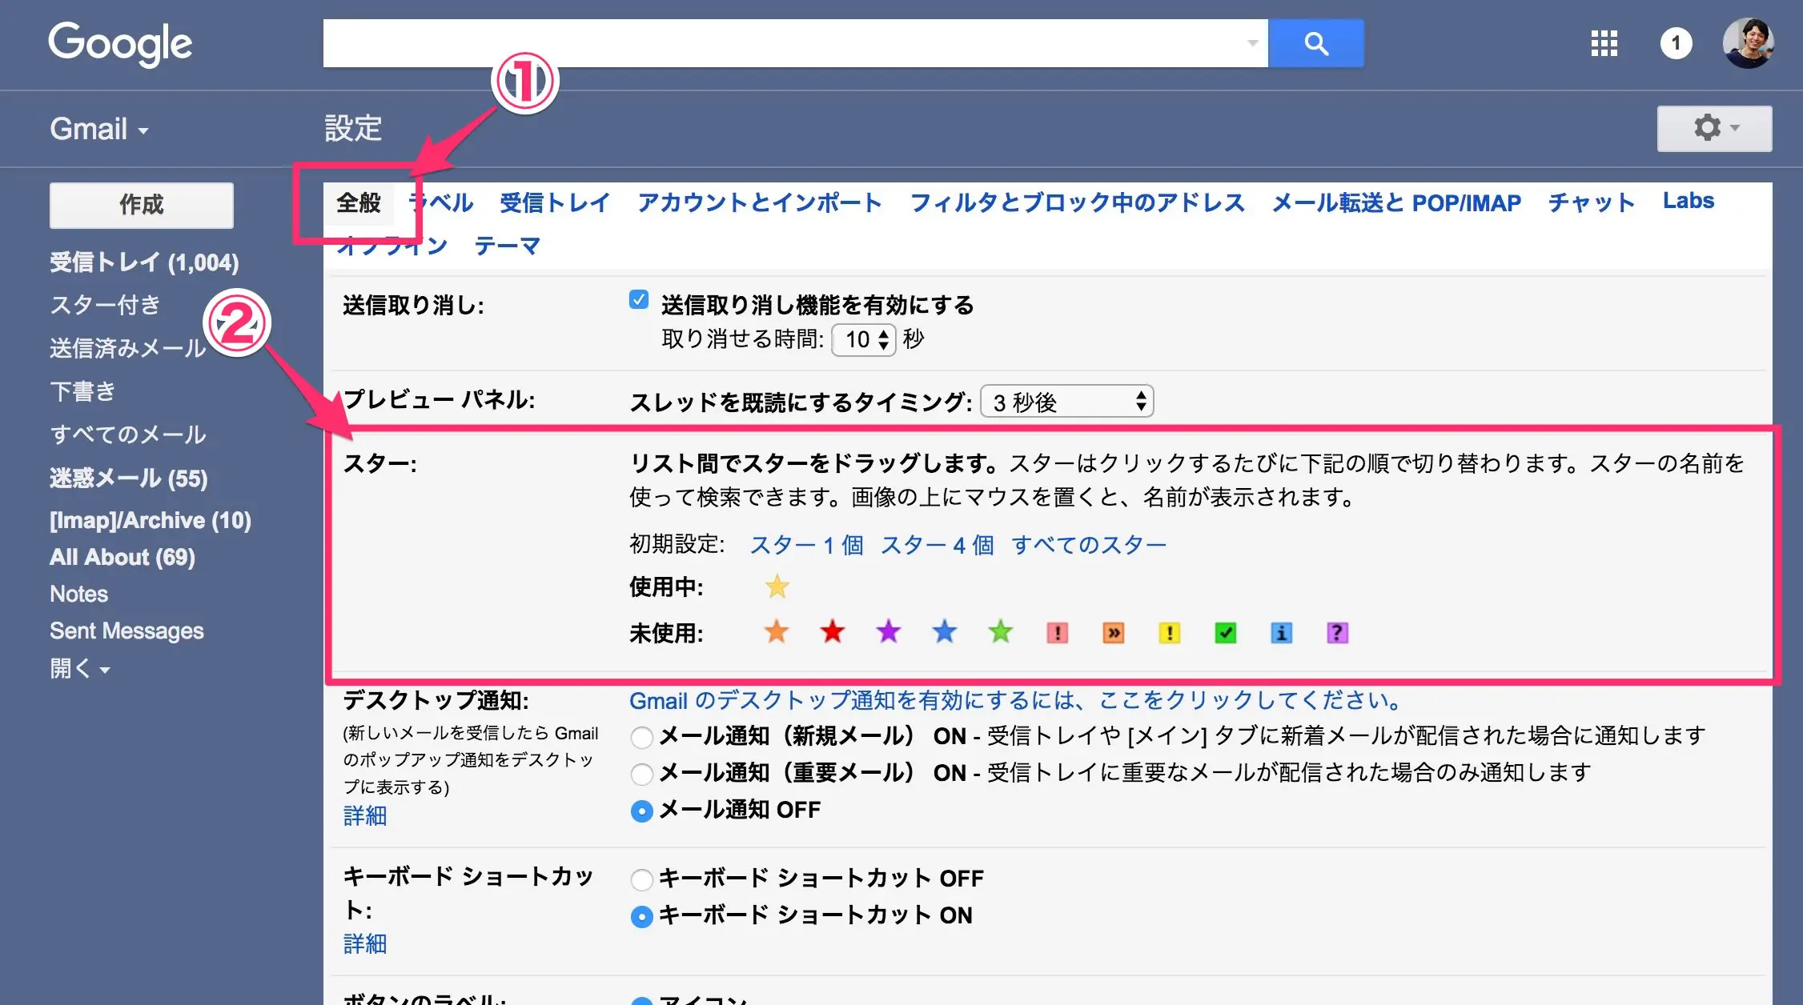The width and height of the screenshot is (1803, 1005).
Task: Click the スター 1 個 preset link
Action: (x=806, y=545)
